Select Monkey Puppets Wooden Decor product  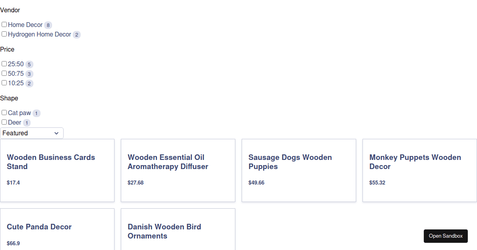click(415, 162)
